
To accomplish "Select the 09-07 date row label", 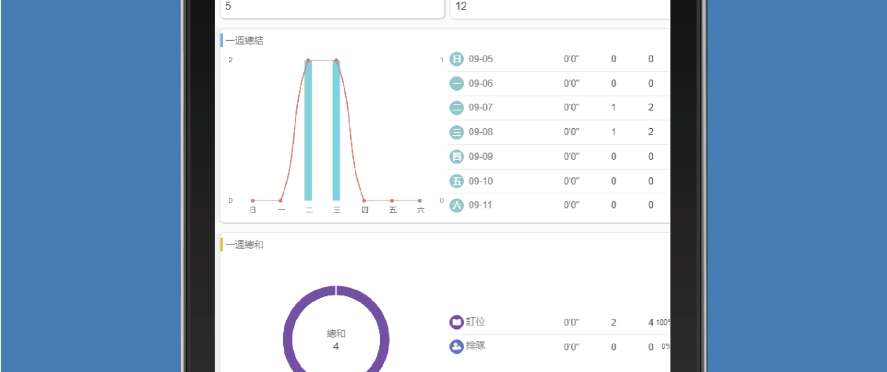I will pyautogui.click(x=481, y=107).
